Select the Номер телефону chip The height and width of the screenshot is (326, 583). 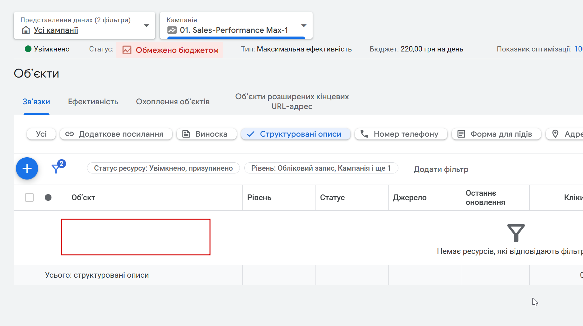(401, 134)
